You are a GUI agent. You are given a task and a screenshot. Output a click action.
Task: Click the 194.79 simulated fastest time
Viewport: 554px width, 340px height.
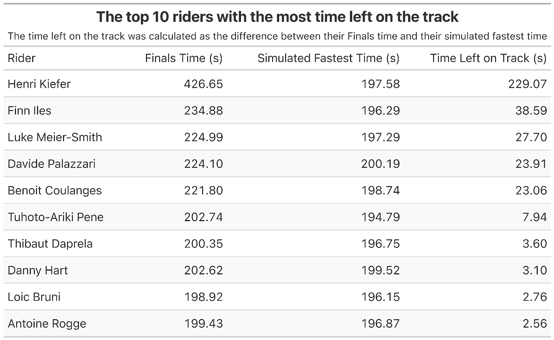[x=380, y=217]
